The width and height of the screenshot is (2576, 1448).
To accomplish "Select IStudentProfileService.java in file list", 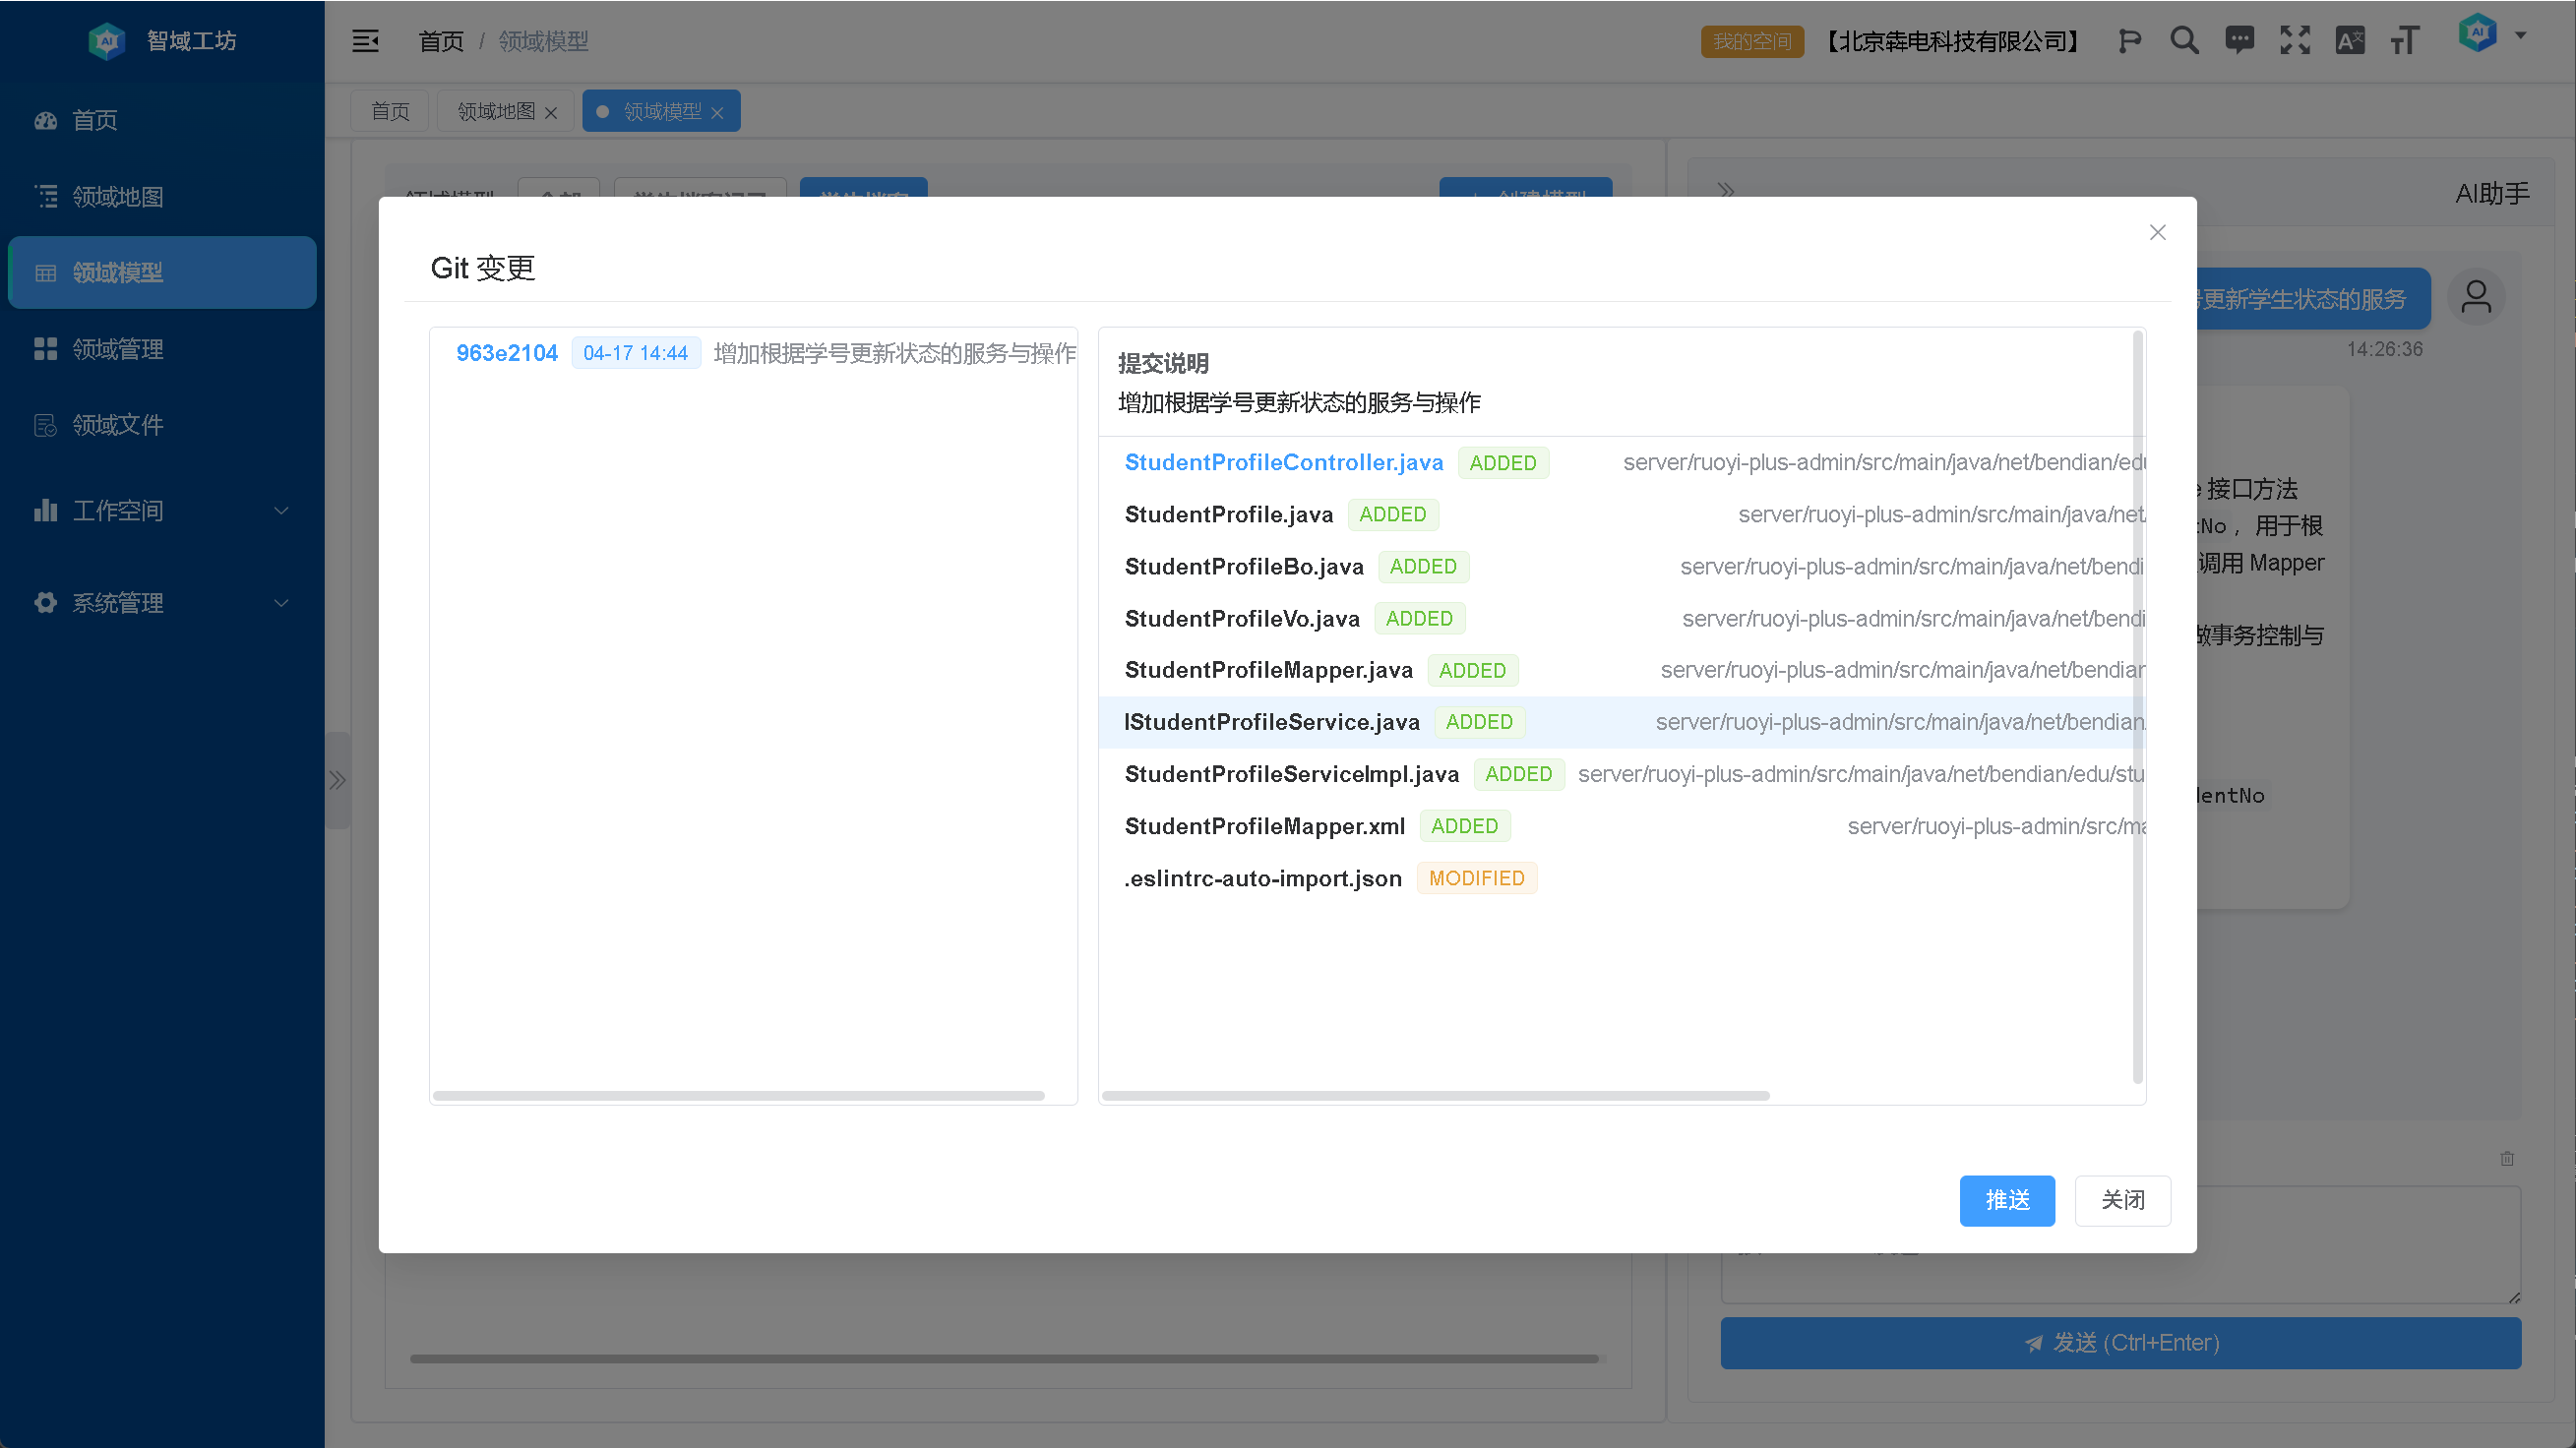I will (x=1271, y=722).
